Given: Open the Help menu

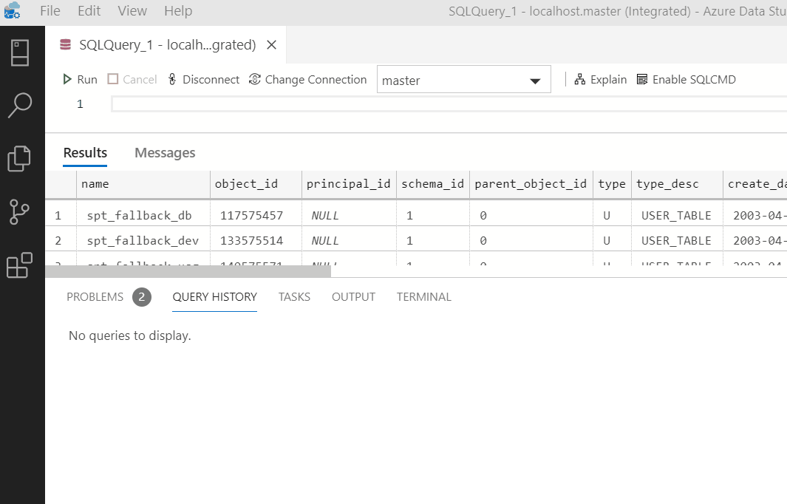Looking at the screenshot, I should coord(180,10).
